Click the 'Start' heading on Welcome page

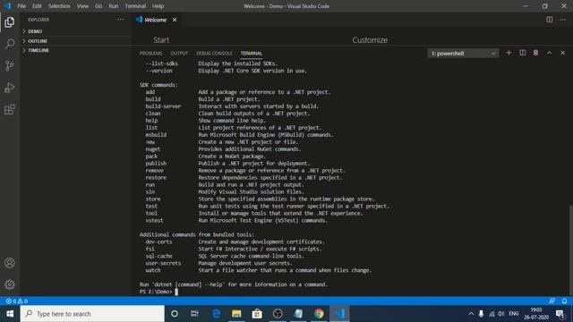point(161,40)
